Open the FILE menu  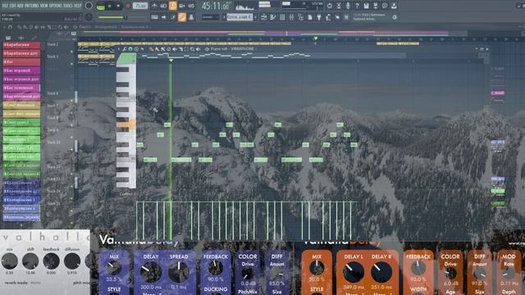click(x=6, y=6)
